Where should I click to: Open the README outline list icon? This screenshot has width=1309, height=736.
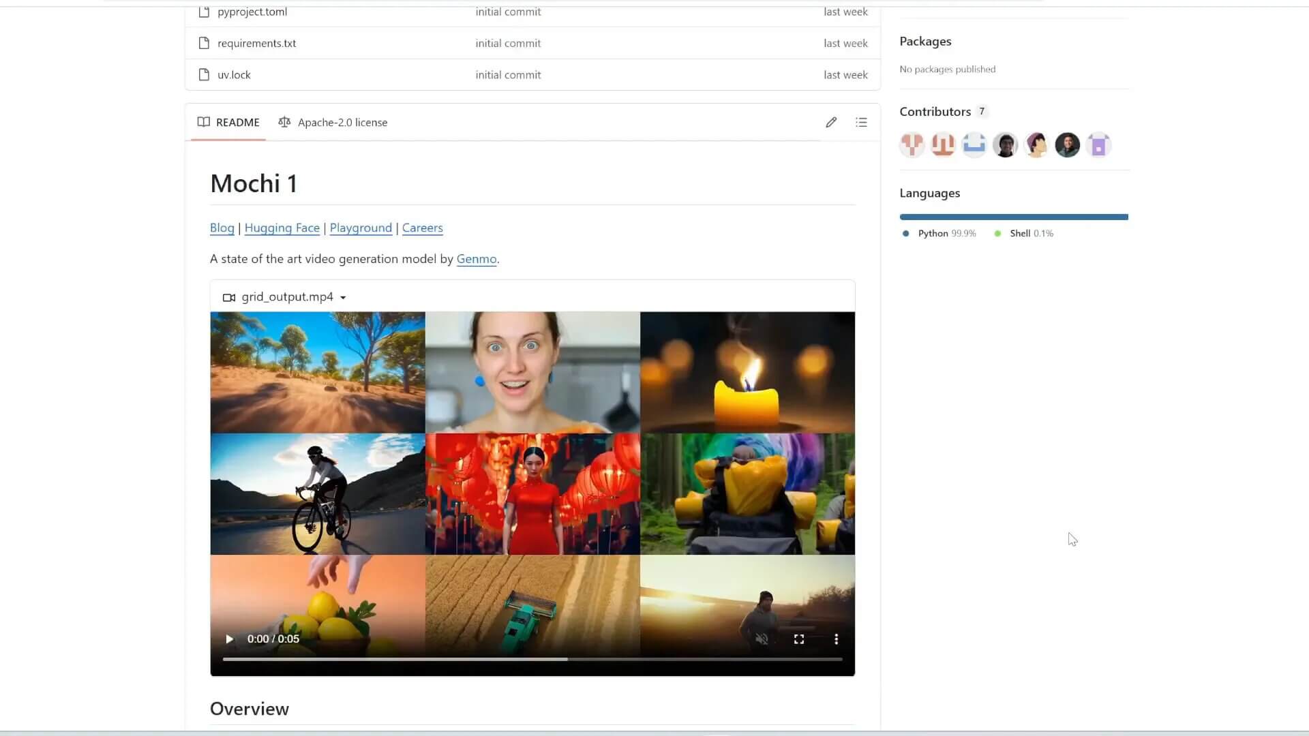pyautogui.click(x=861, y=123)
